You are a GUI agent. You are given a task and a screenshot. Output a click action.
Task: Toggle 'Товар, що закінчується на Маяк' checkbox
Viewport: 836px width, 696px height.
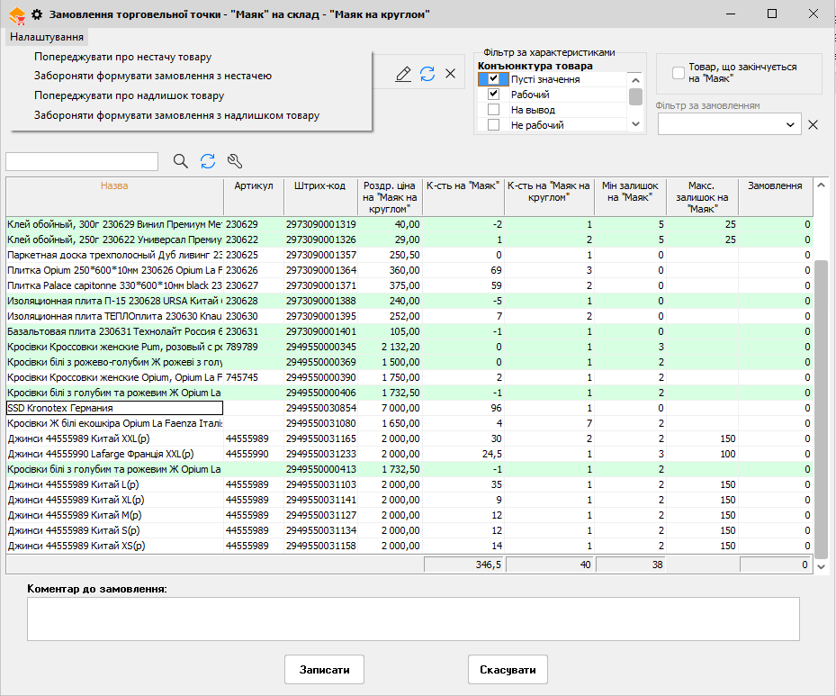(679, 73)
